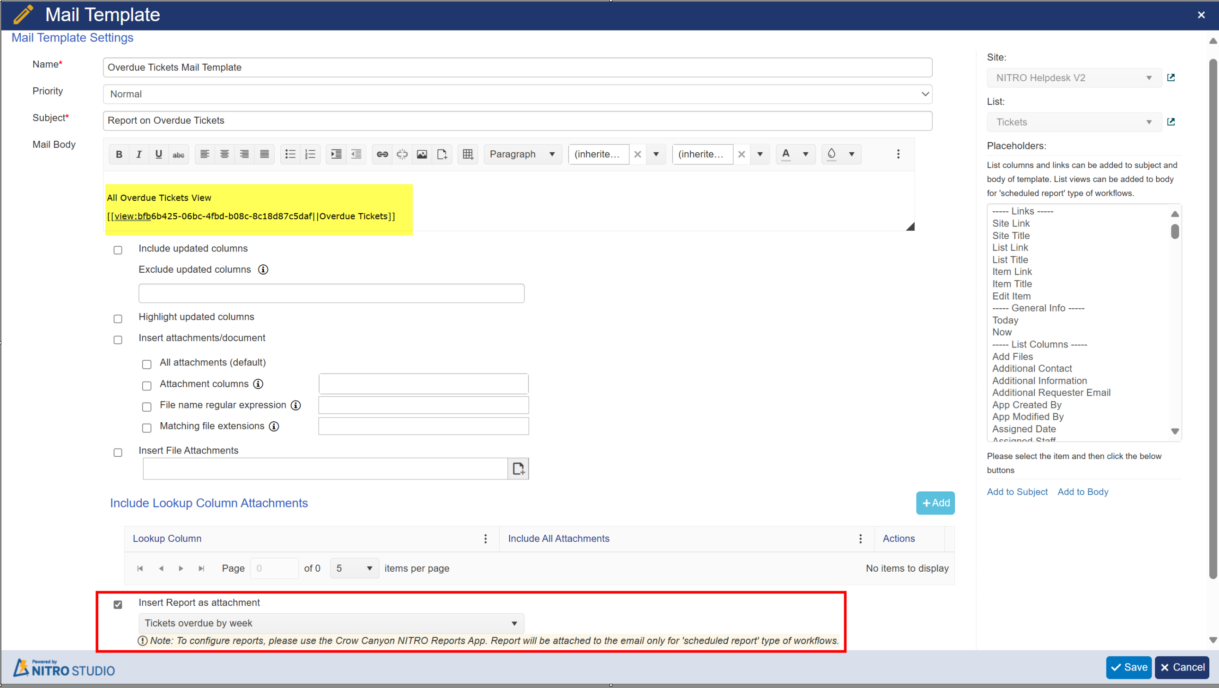Clear the font size selection
The height and width of the screenshot is (688, 1219).
tap(742, 154)
